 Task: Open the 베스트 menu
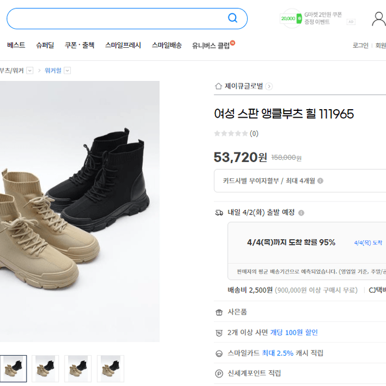pyautogui.click(x=16, y=45)
